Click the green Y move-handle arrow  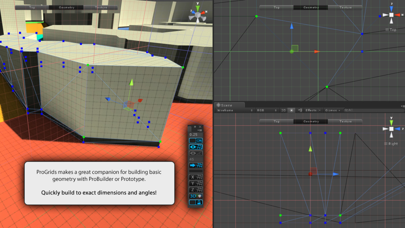click(x=131, y=82)
